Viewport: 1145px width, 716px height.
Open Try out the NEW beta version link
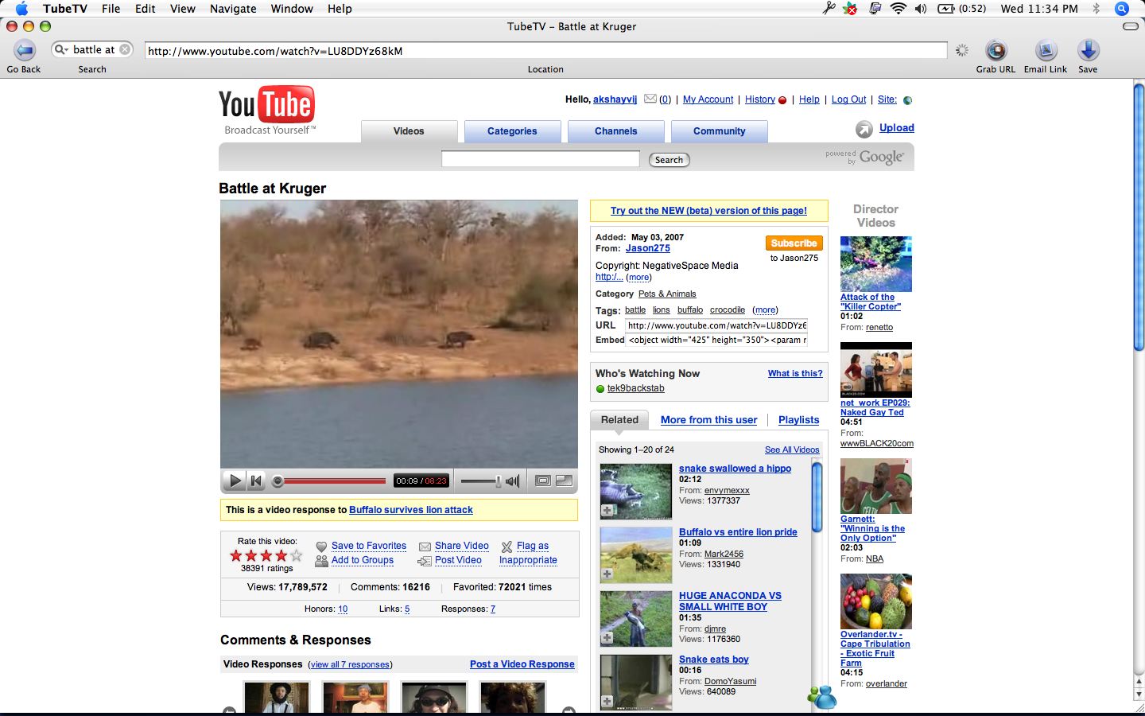click(708, 211)
